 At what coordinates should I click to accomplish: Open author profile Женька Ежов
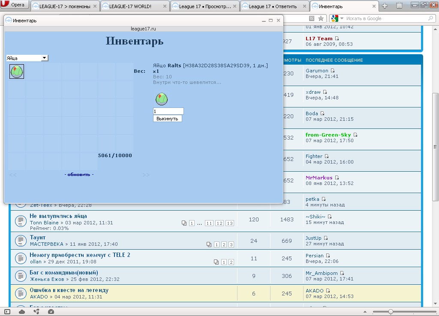pyautogui.click(x=47, y=279)
